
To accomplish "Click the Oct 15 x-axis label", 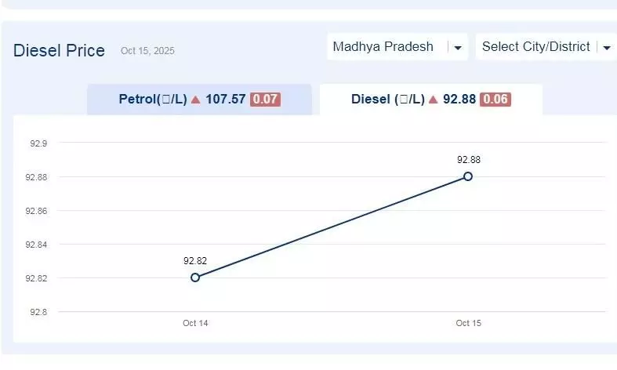I will coord(468,323).
